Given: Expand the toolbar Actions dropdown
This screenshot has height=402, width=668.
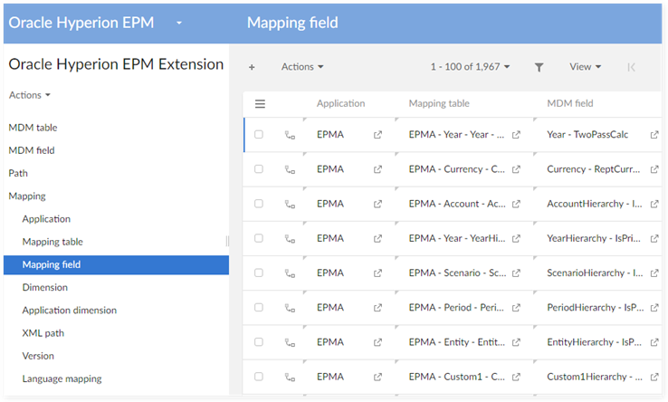Looking at the screenshot, I should click(x=302, y=67).
